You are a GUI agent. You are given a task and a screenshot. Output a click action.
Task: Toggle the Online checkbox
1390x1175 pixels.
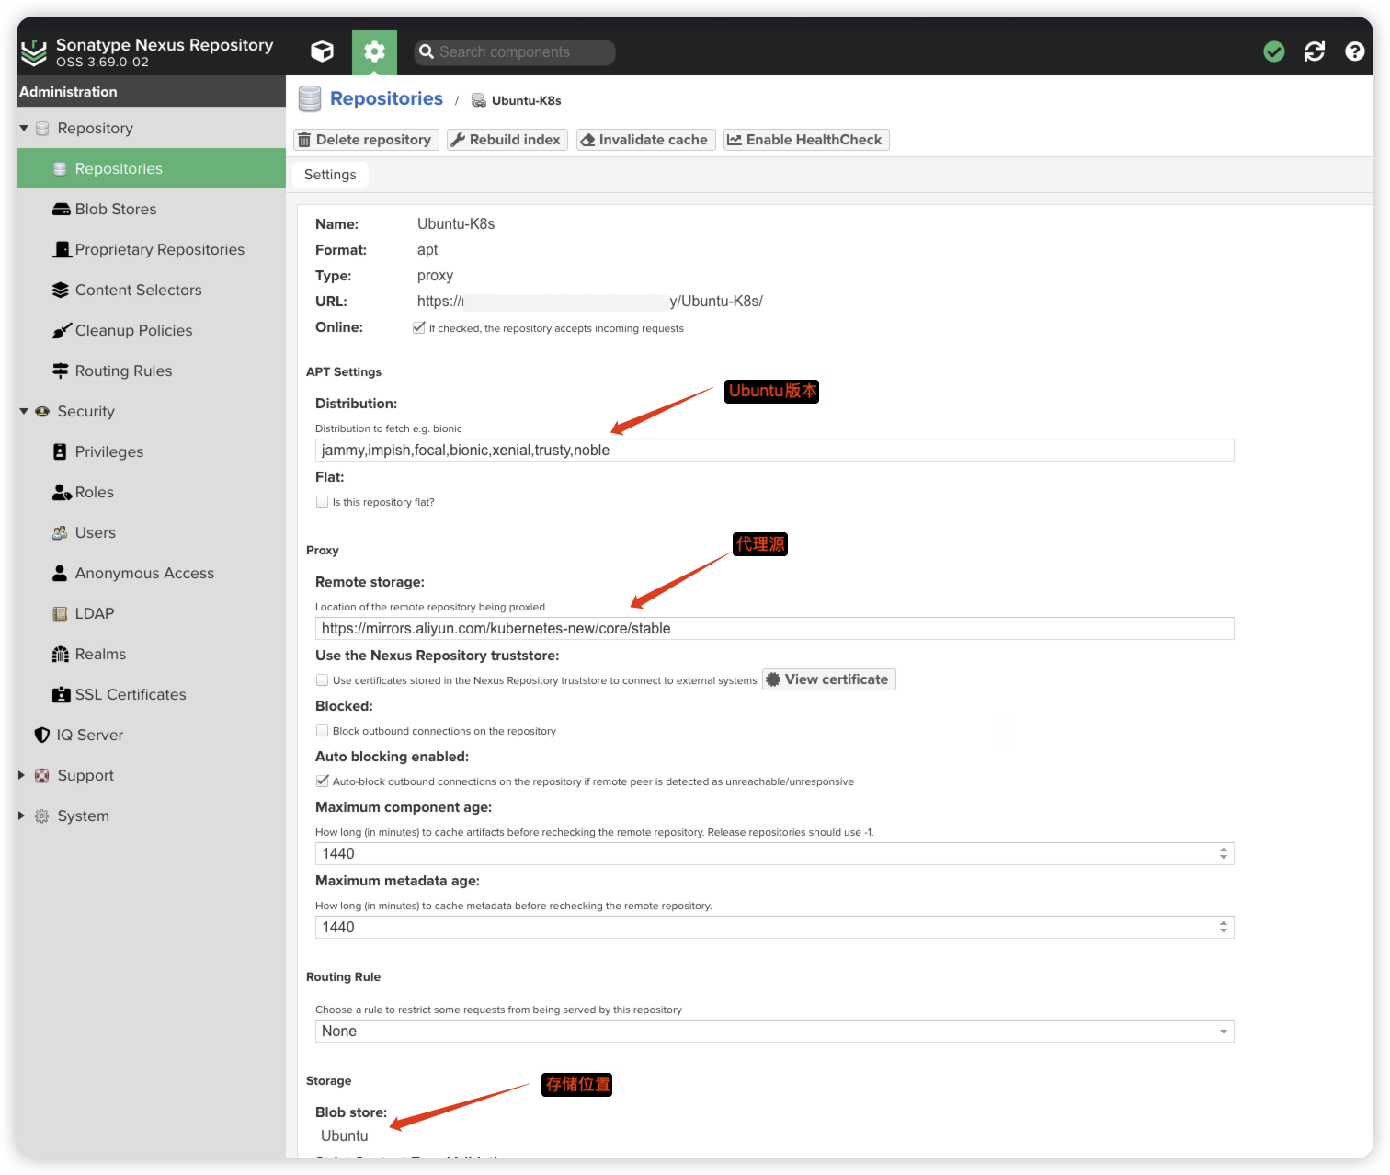pos(419,327)
